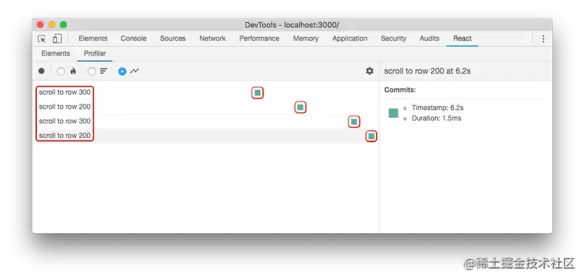The height and width of the screenshot is (280, 585).
Task: Switch to the Memory tab
Action: point(306,38)
